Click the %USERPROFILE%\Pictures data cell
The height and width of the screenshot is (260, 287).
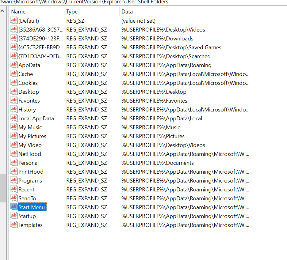153,136
